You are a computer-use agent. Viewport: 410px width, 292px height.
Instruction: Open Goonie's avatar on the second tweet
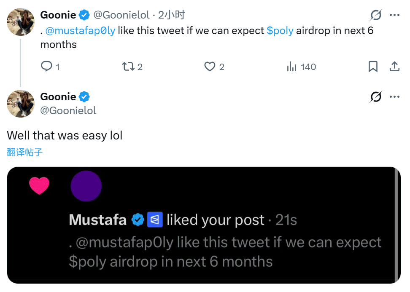coord(21,103)
